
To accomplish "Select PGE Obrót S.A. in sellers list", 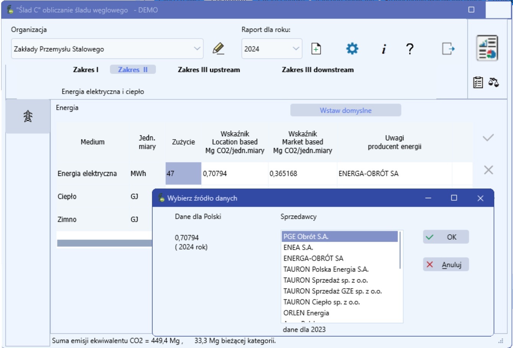I will point(340,237).
